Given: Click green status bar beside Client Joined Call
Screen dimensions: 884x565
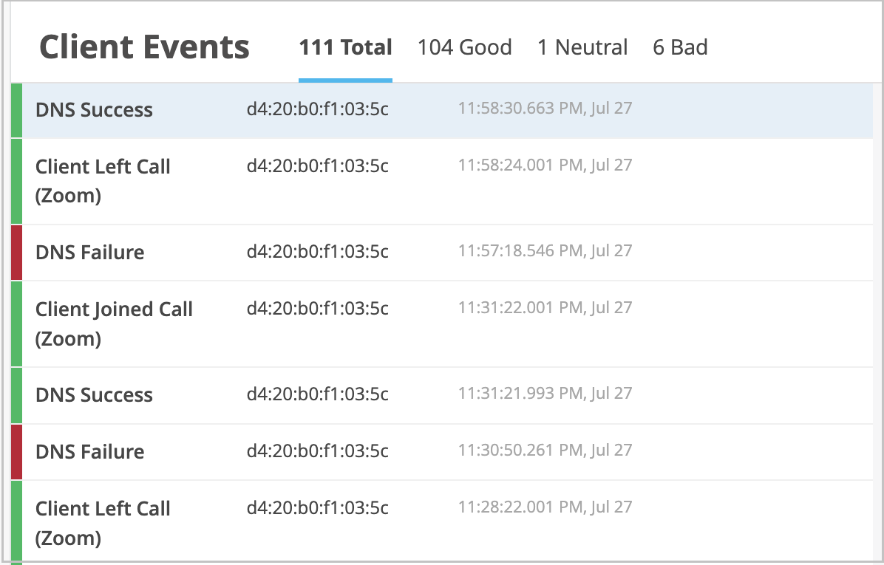Looking at the screenshot, I should tap(16, 323).
